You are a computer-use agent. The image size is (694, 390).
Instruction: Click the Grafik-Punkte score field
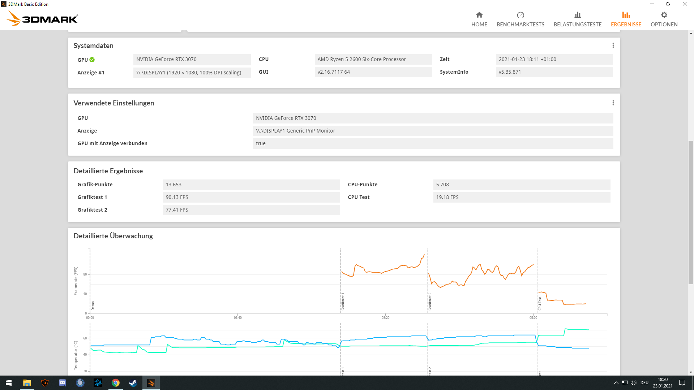[x=251, y=185]
